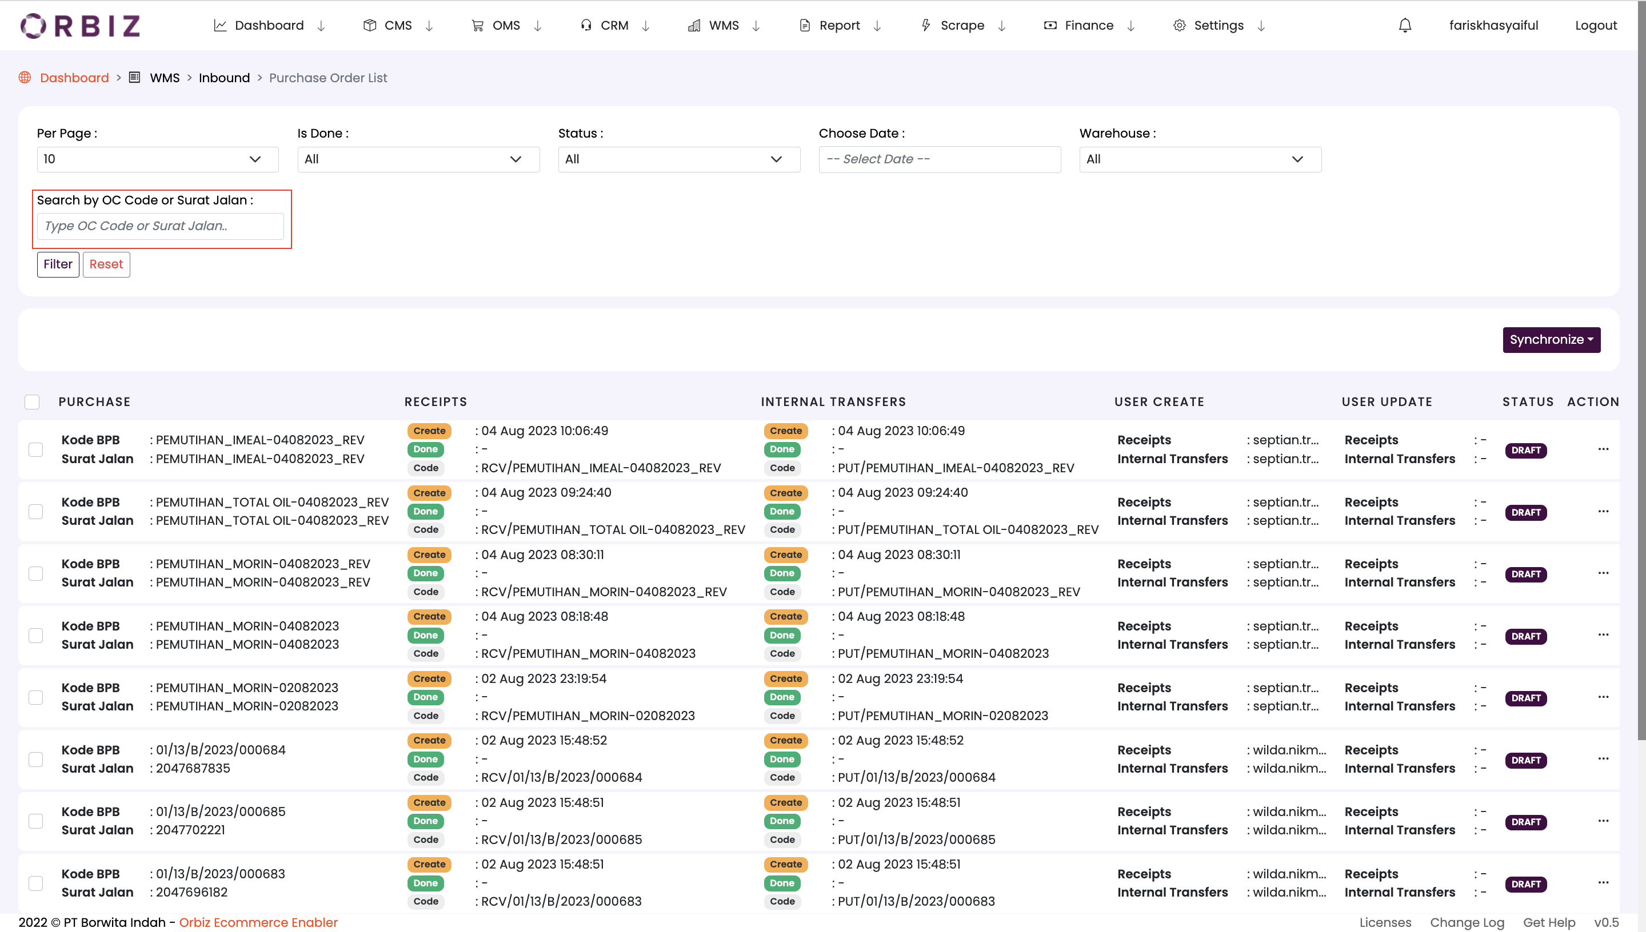Go to Dashboard via breadcrumb
Viewport: 1646px width, 932px height.
[x=74, y=78]
